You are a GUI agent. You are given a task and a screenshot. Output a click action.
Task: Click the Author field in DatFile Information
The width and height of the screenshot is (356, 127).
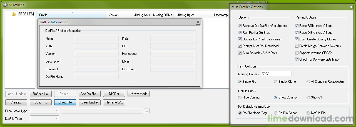[x=96, y=46]
